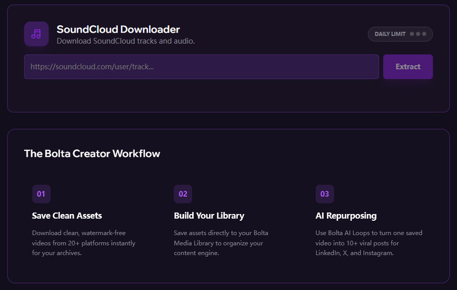Click the 'AI Repurposing' title
The width and height of the screenshot is (457, 290).
[346, 216]
